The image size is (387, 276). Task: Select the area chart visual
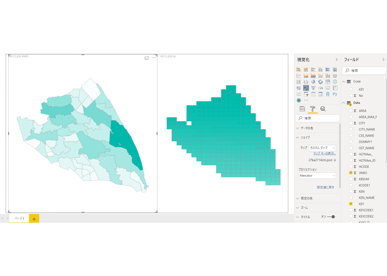(x=306, y=75)
